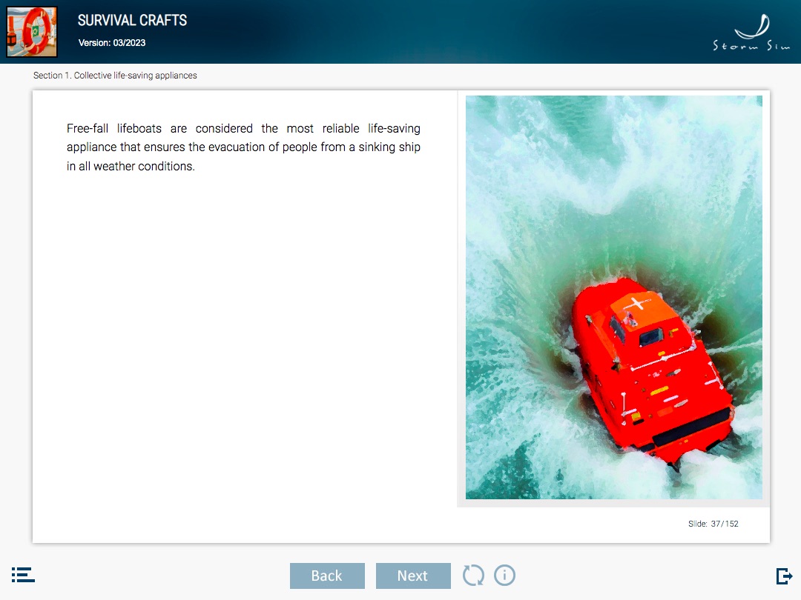
Task: Click the free-fall lifeboats paragraph text
Action: pyautogui.click(x=243, y=147)
